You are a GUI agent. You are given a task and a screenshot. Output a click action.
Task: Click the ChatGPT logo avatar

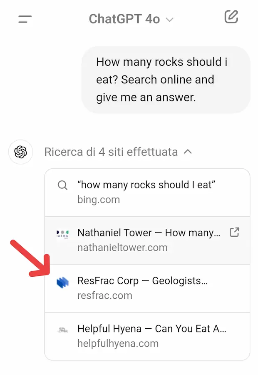coord(20,152)
